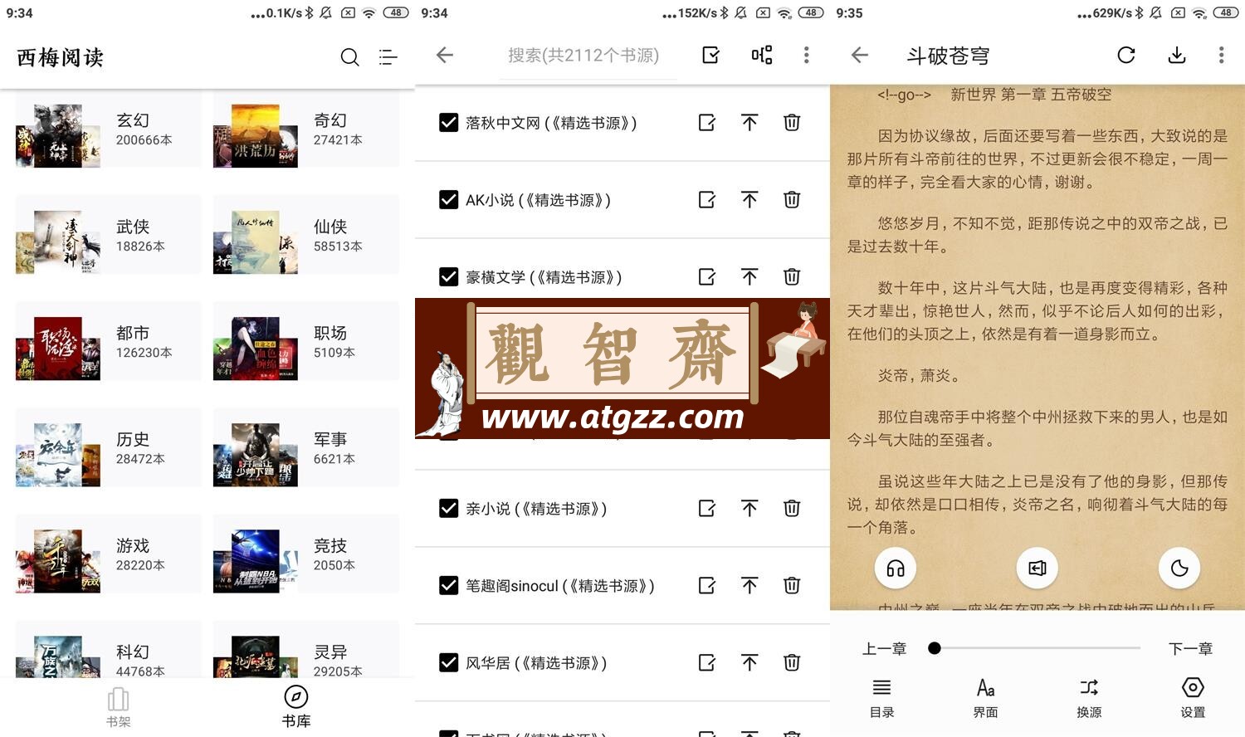Delete 落秋中文网 book source

coord(792,123)
